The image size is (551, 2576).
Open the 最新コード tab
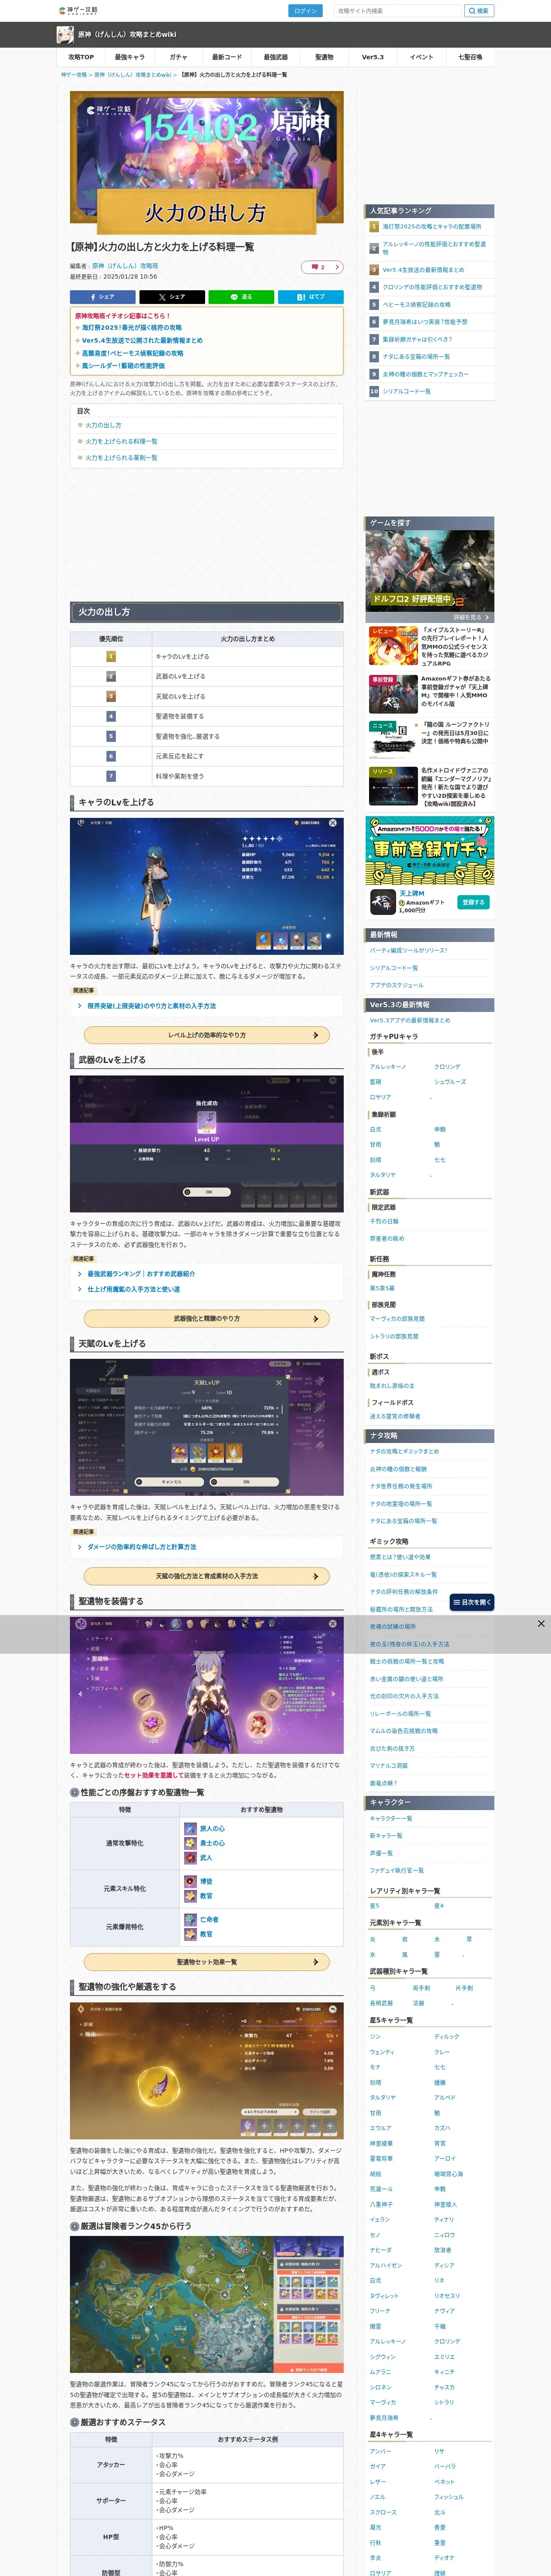226,57
